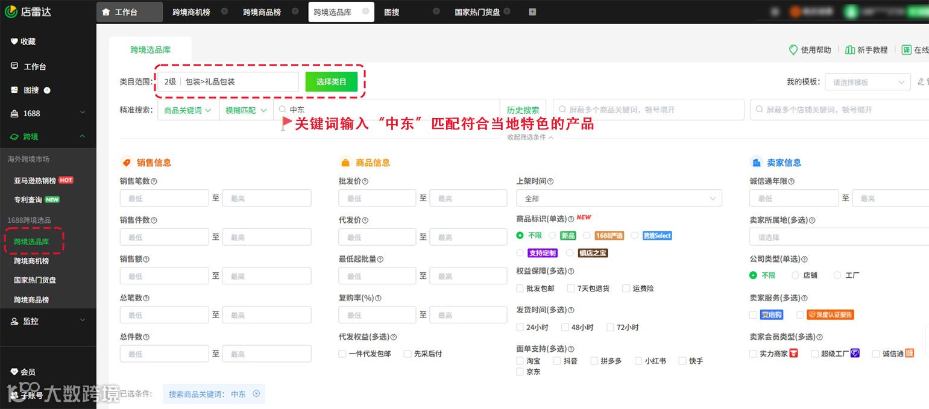This screenshot has width=929, height=409.
Task: Click the 类目范围 field showing 包装>礼品包装
Action: point(228,82)
